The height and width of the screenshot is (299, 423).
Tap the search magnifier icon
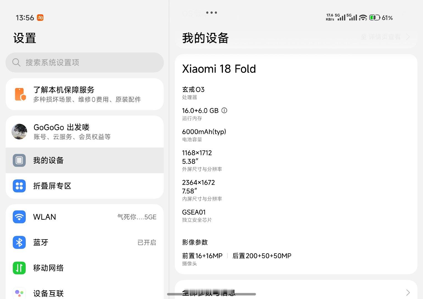click(x=16, y=62)
